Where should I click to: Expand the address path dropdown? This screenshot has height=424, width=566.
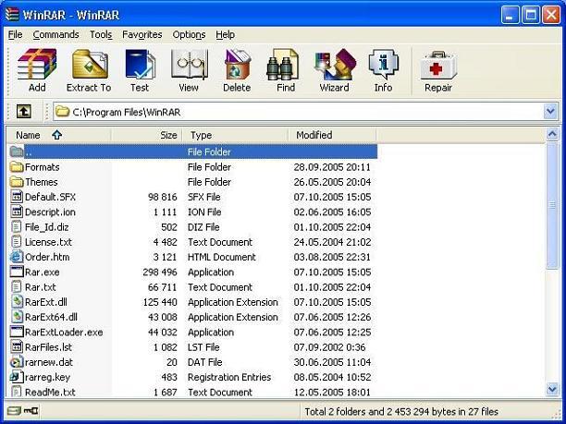[x=550, y=112]
